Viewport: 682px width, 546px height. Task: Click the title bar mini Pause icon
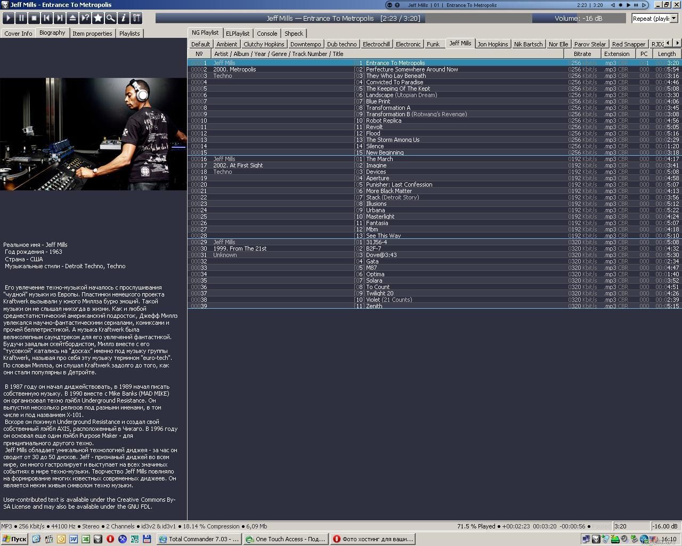pyautogui.click(x=636, y=5)
